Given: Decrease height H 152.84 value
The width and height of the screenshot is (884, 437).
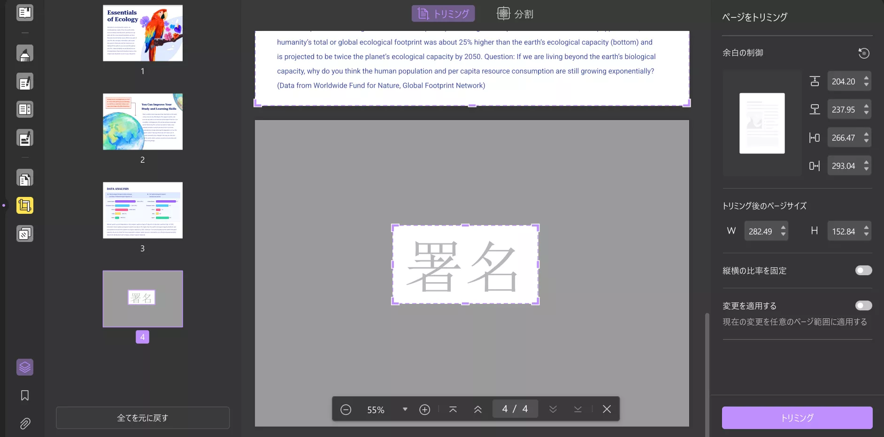Looking at the screenshot, I should [x=867, y=234].
